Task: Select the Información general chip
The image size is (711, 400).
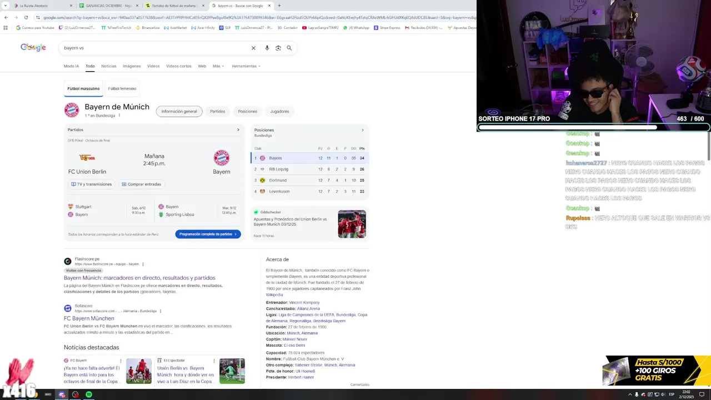Action: point(179,111)
